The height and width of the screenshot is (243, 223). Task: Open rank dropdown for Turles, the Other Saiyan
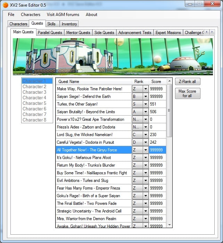click(146, 104)
